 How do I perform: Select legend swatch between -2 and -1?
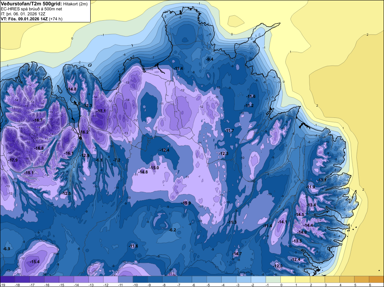(x=258, y=279)
